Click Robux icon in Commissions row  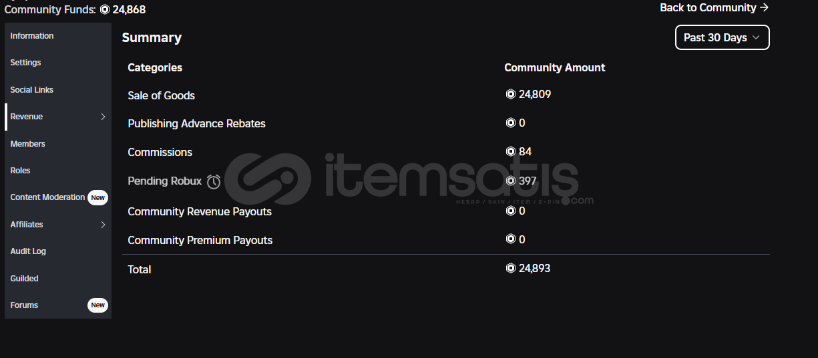tap(511, 151)
